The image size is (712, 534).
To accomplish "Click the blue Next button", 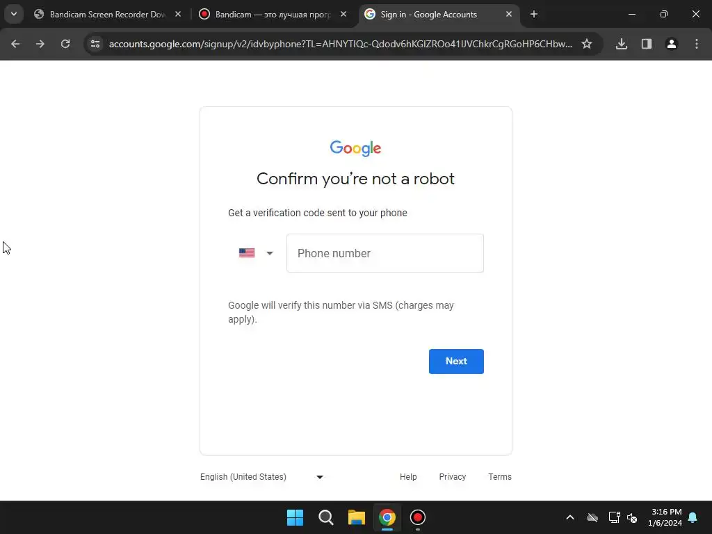I will [x=456, y=362].
